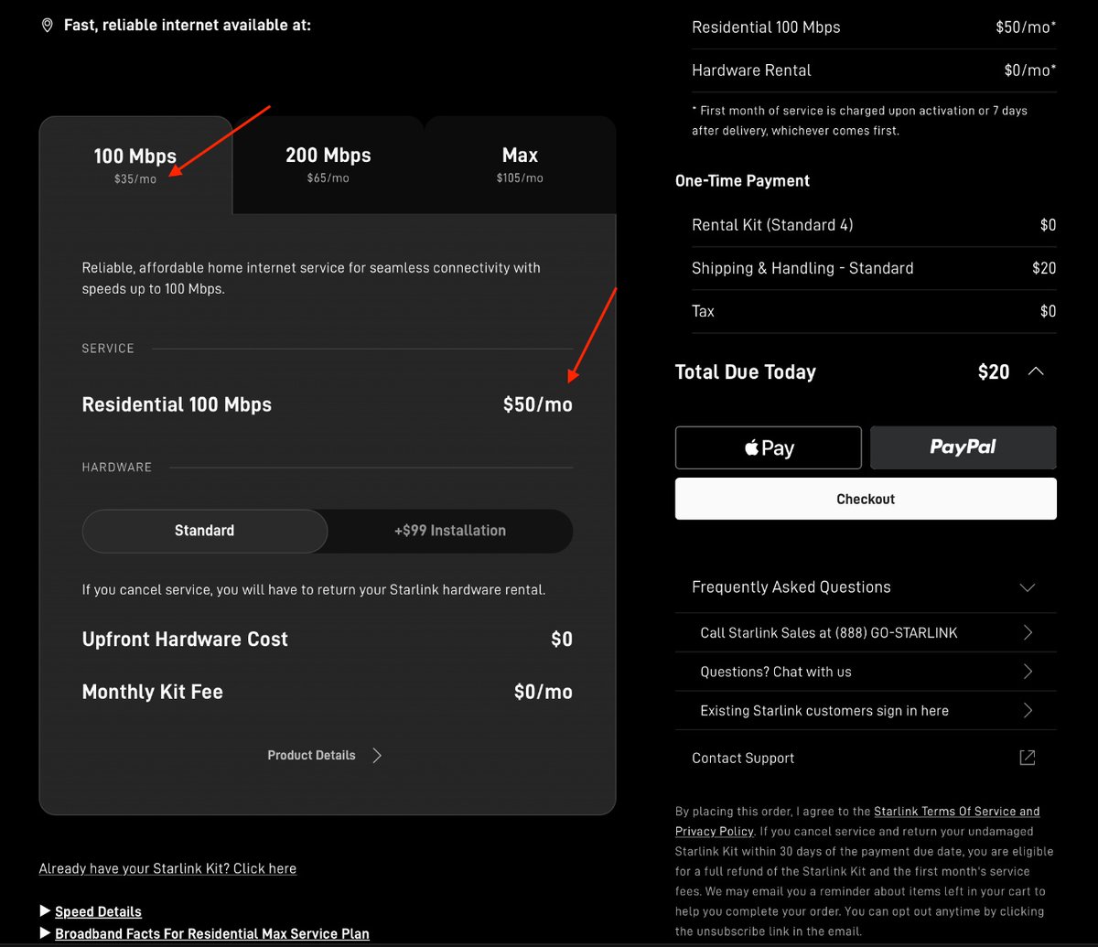Choose the Max plan tab
Screen dimensions: 1098x947
[520, 165]
